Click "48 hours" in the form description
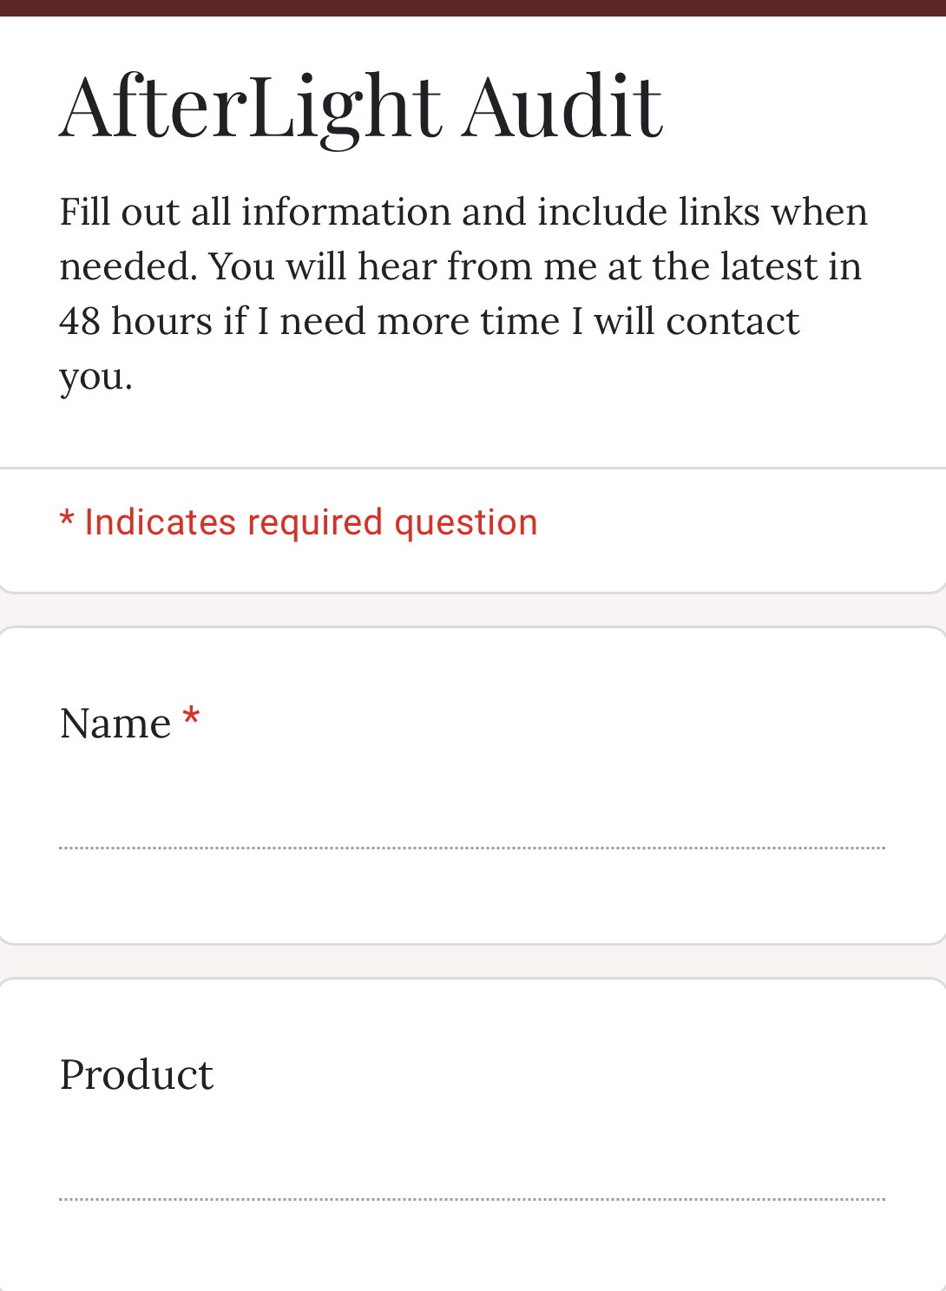Image resolution: width=946 pixels, height=1291 pixels. (135, 322)
